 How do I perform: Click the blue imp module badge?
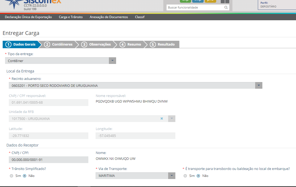(x=198, y=1)
